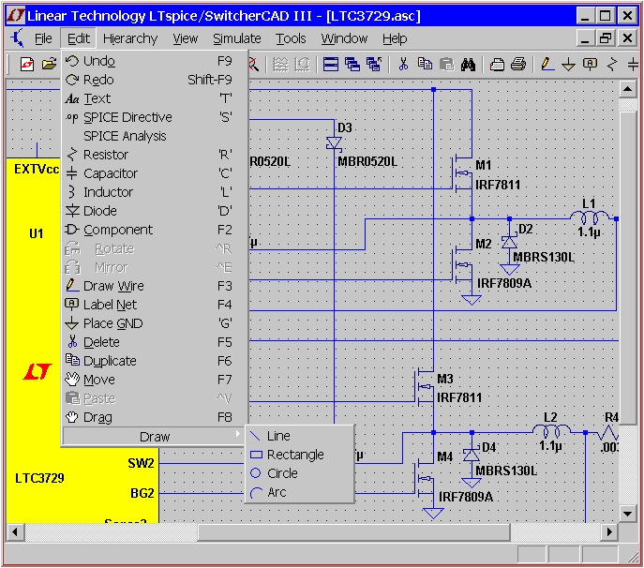Select Rectangle in Draw submenu
Image resolution: width=644 pixels, height=568 pixels.
pyautogui.click(x=300, y=456)
